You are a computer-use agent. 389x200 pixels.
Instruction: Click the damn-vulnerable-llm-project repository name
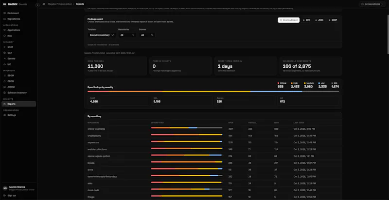point(102,177)
